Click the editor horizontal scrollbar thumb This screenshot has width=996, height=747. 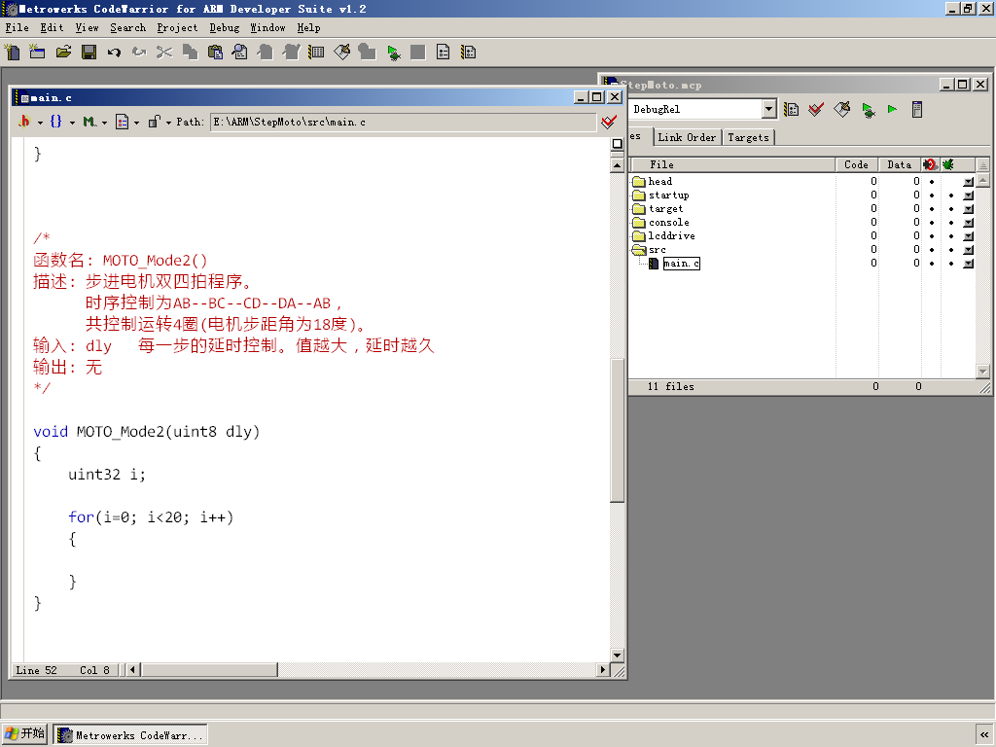(x=210, y=669)
